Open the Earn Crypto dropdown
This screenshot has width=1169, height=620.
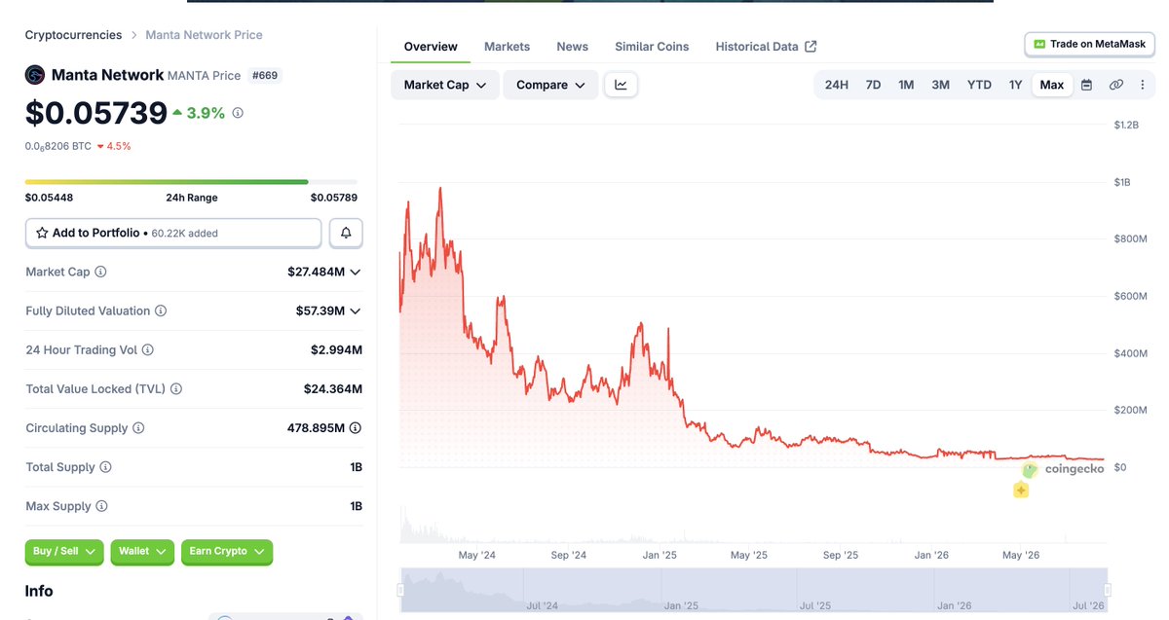pos(227,552)
